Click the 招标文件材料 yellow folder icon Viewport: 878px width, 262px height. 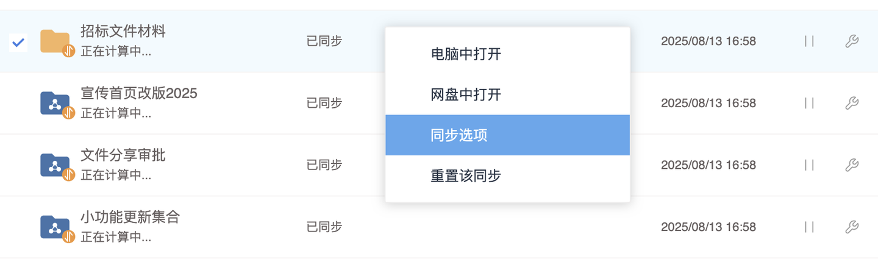[x=55, y=41]
